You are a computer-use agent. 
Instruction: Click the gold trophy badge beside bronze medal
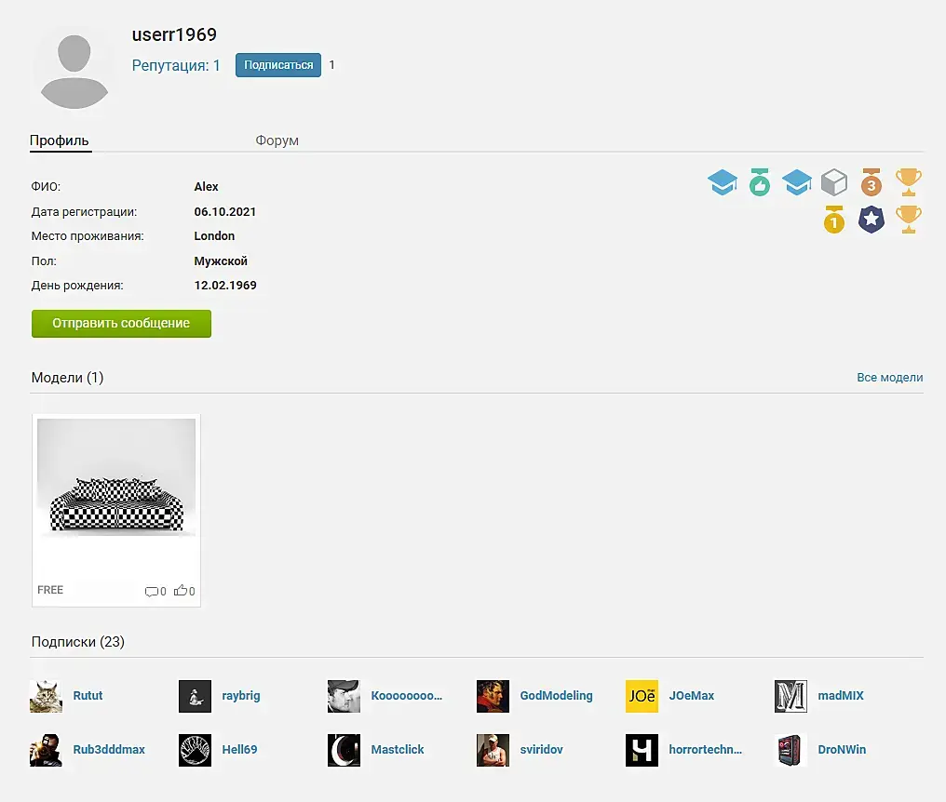[909, 182]
